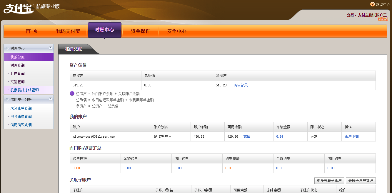Click the 退出 logout link

[383, 19]
